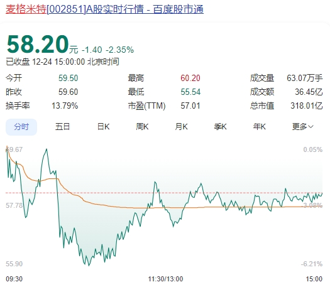Click the 成交额 value 36.45亿
Viewport: 330px width, 287px height.
(309, 92)
